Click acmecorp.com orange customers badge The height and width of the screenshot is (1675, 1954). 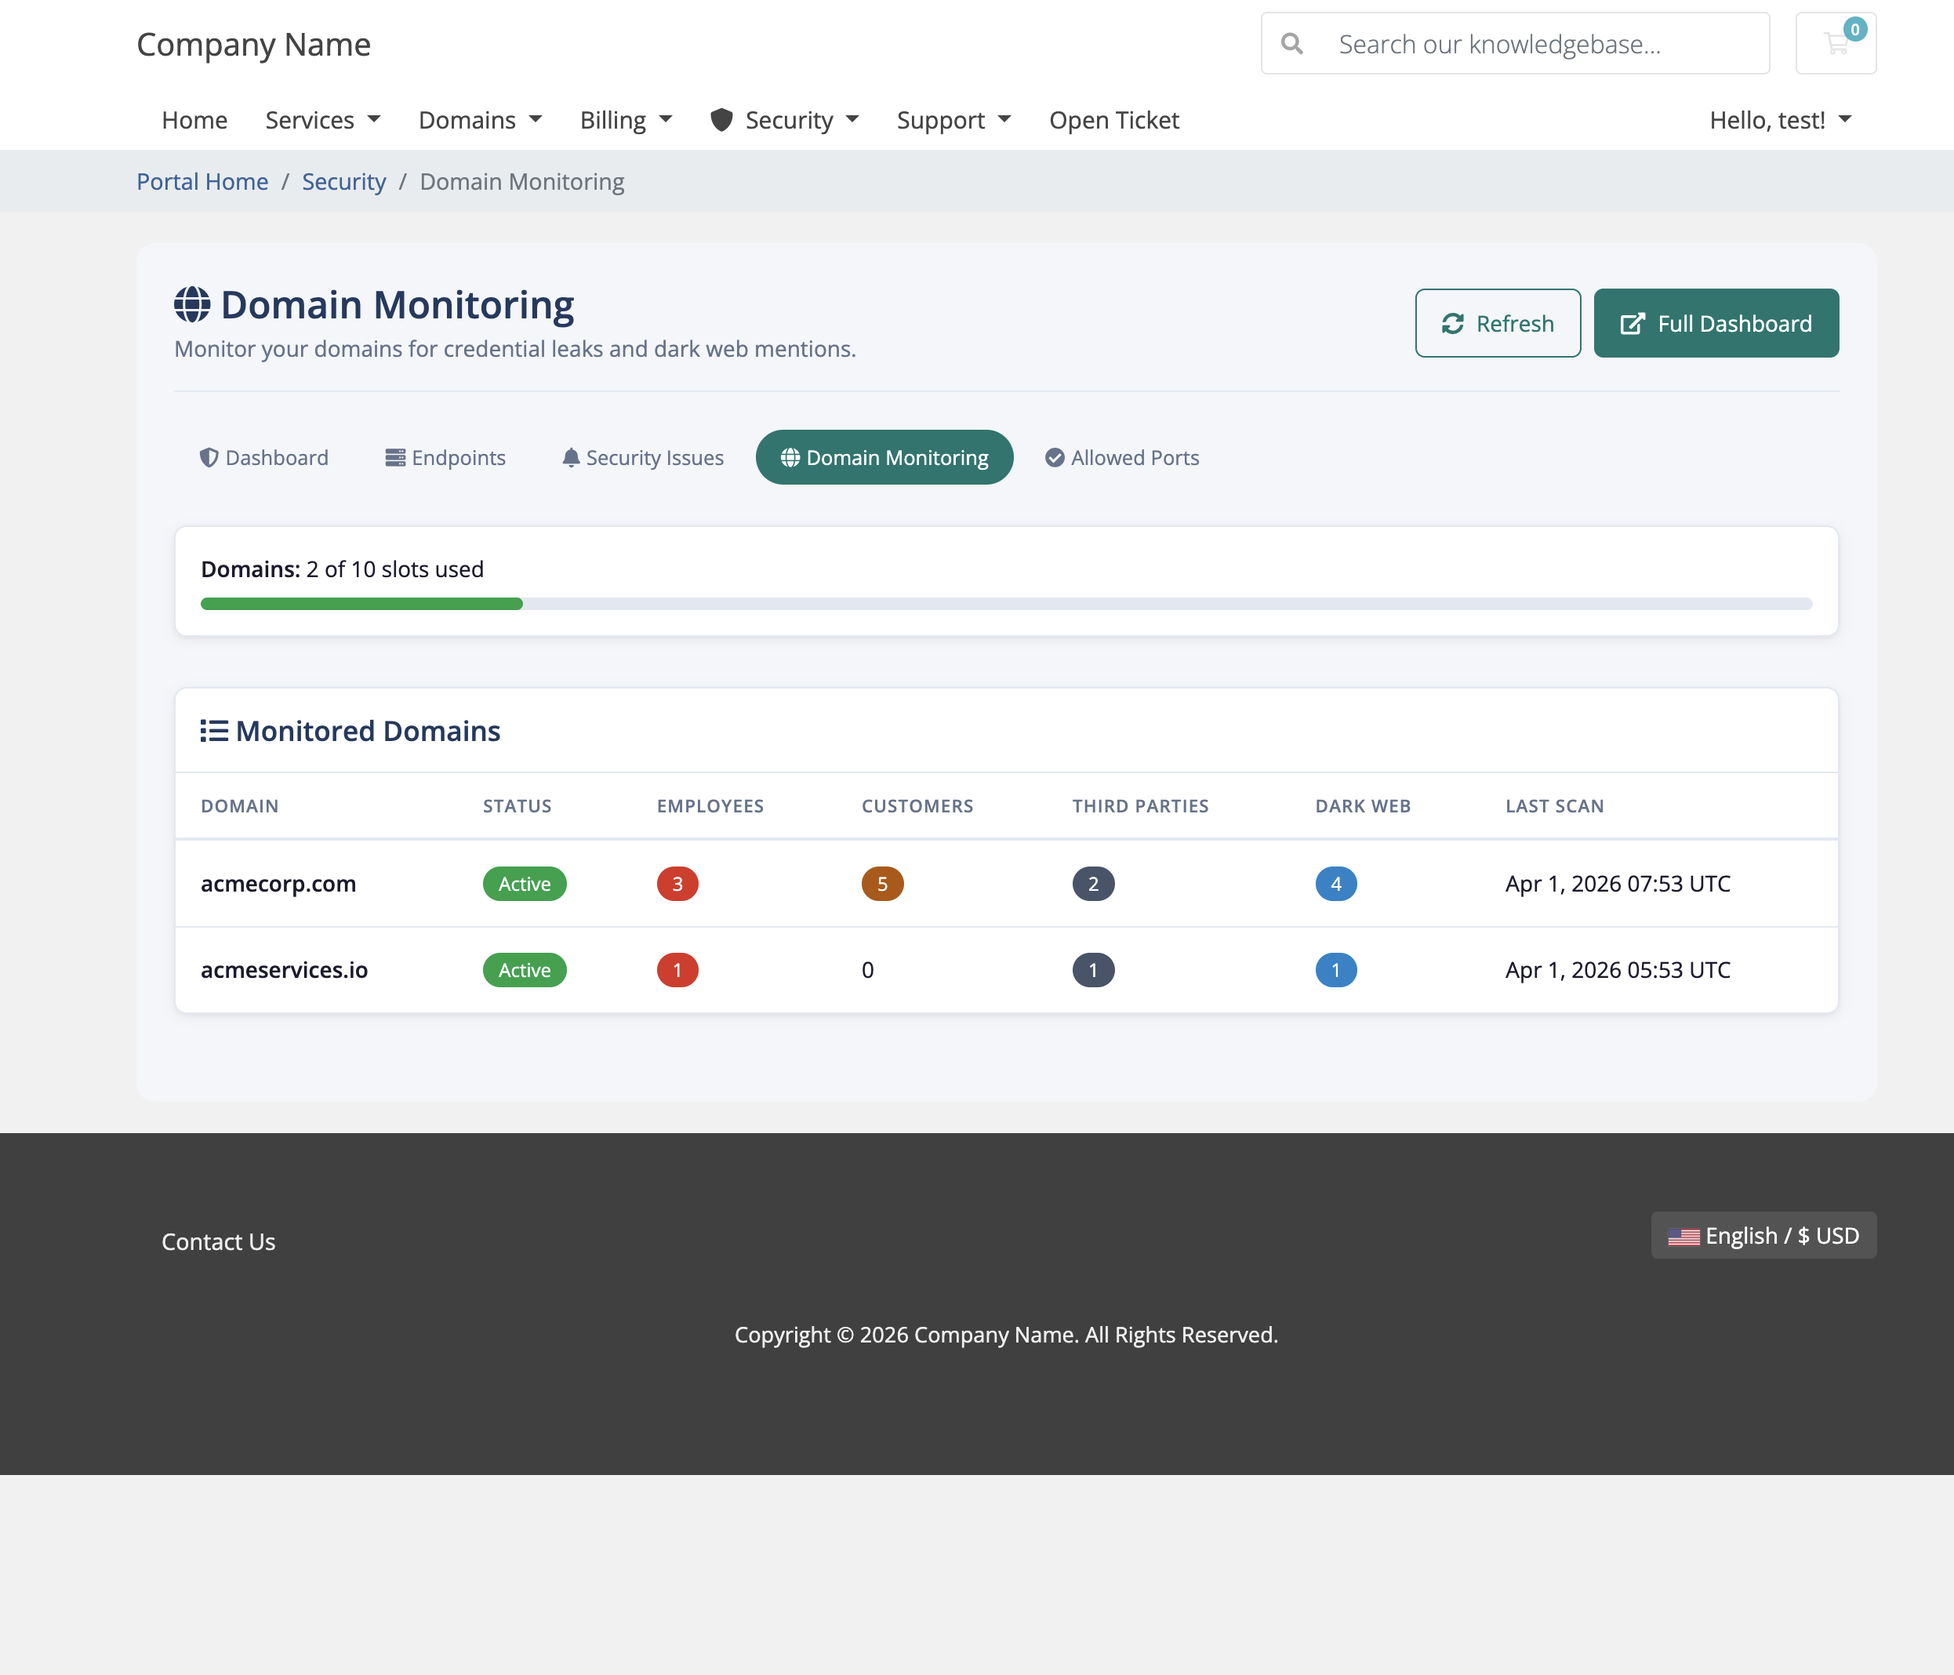[882, 884]
